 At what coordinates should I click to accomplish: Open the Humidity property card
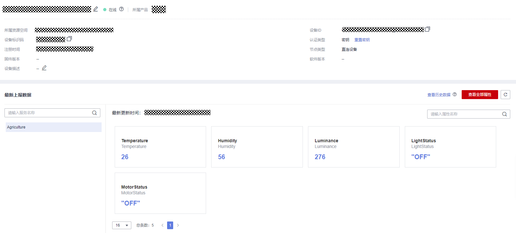257,147
